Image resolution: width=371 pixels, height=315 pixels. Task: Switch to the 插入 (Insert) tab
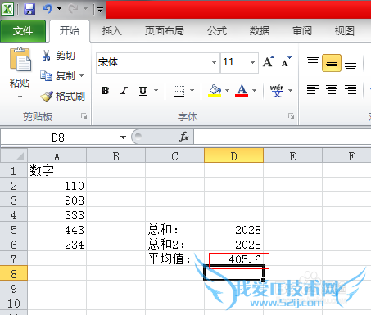(x=111, y=31)
